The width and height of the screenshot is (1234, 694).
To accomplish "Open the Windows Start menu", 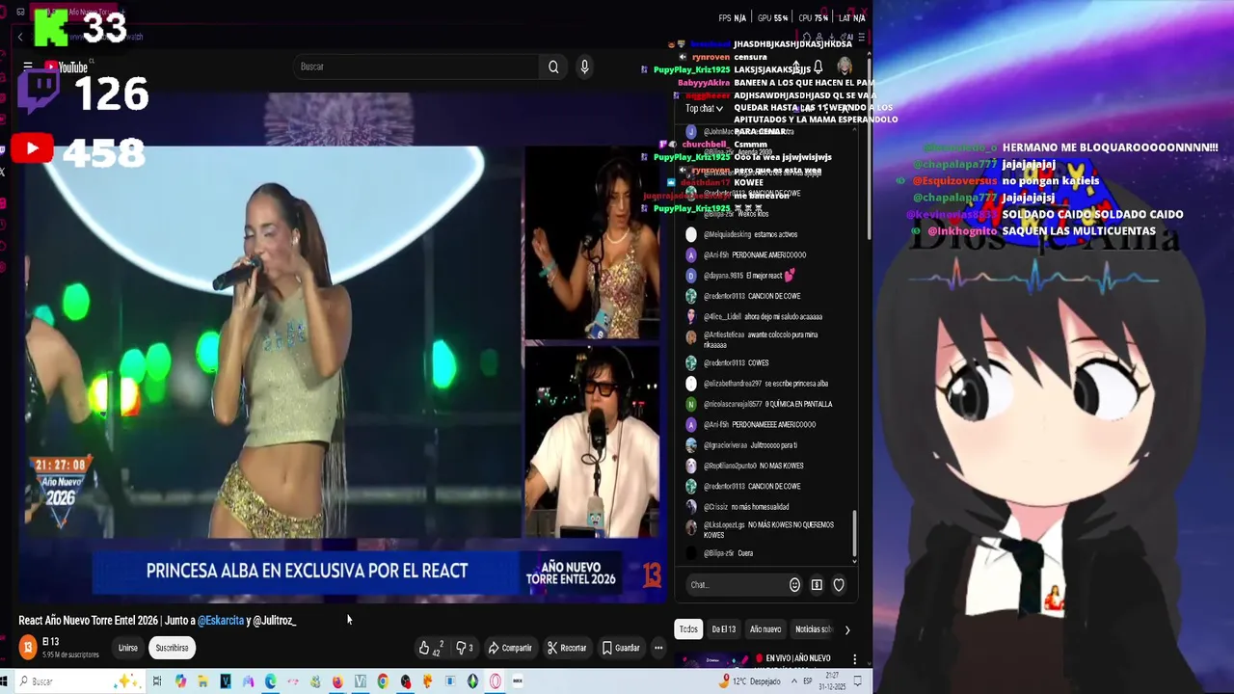I will coord(5,681).
